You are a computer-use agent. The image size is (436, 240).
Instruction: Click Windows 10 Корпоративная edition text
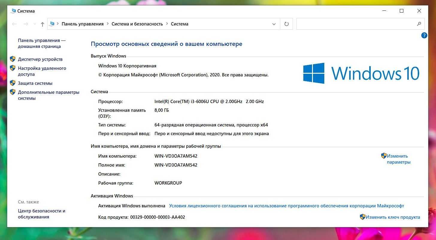click(x=127, y=66)
